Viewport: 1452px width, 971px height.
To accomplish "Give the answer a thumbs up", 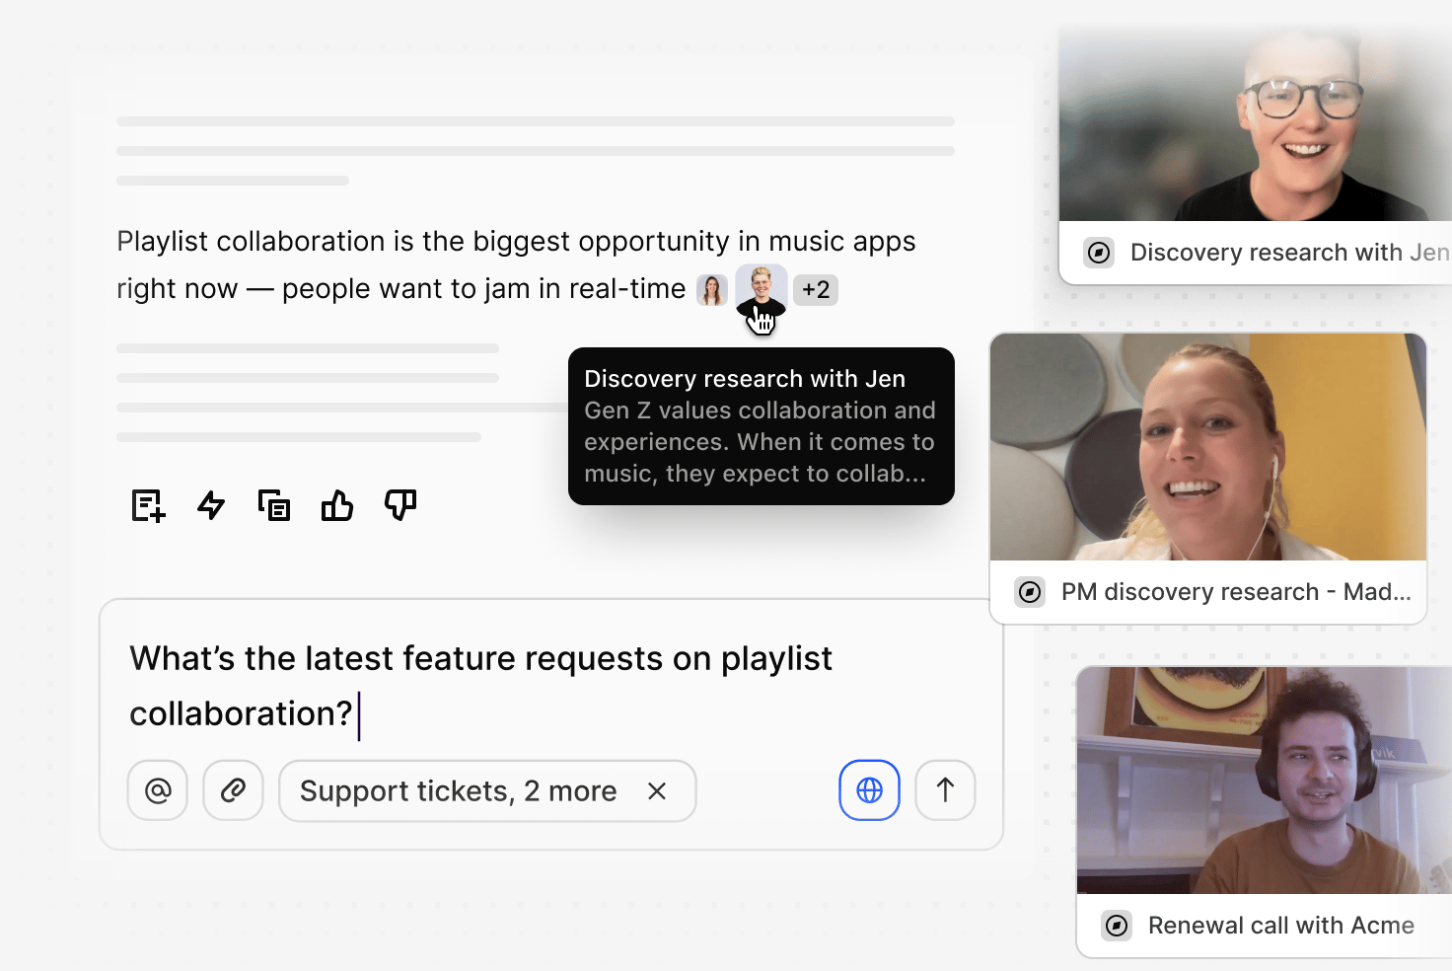I will [337, 505].
